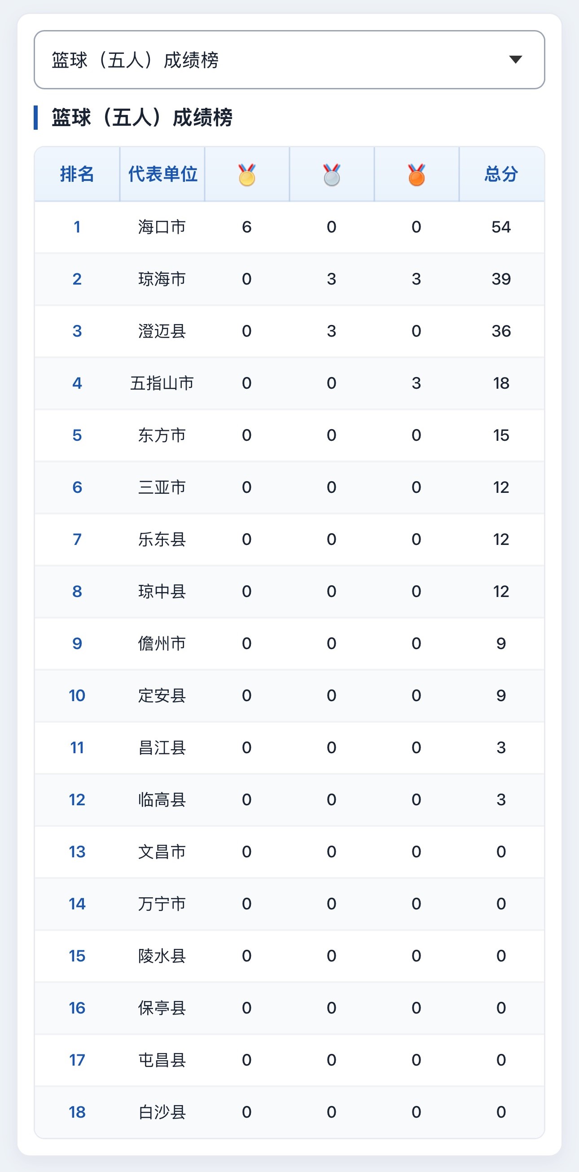
Task: Click the gold medal column icon
Action: (247, 175)
